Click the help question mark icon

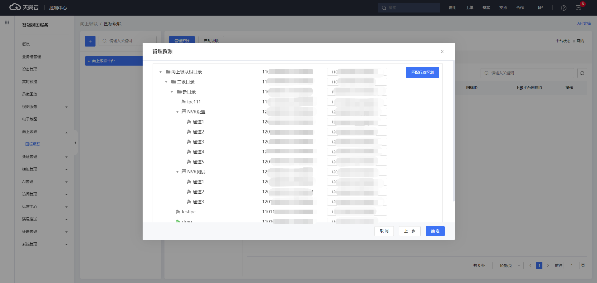pyautogui.click(x=564, y=8)
